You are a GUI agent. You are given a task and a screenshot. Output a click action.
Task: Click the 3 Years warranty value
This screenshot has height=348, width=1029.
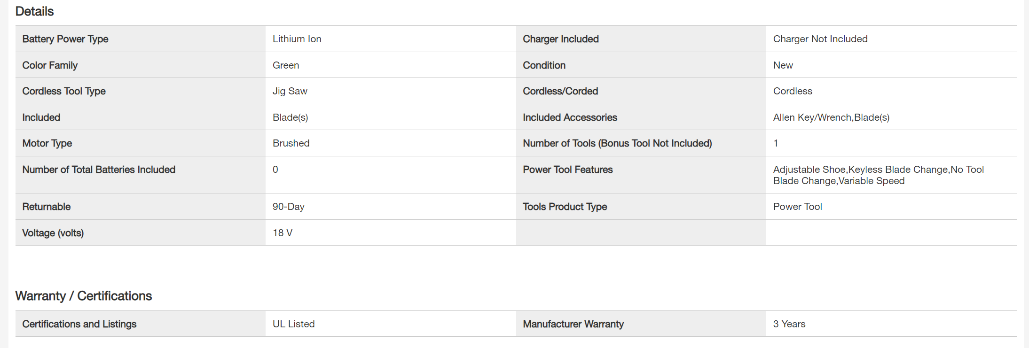tap(789, 324)
